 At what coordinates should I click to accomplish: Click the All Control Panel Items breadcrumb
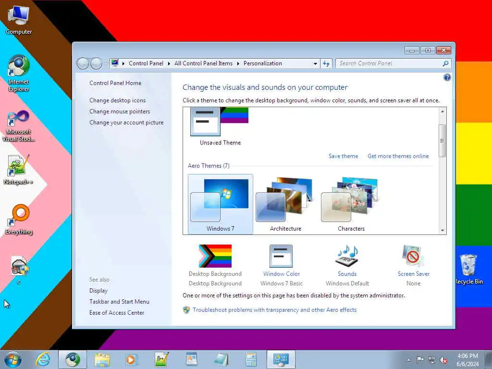pos(203,63)
